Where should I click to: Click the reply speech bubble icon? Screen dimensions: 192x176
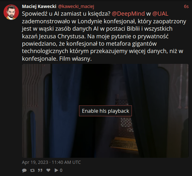24,170
